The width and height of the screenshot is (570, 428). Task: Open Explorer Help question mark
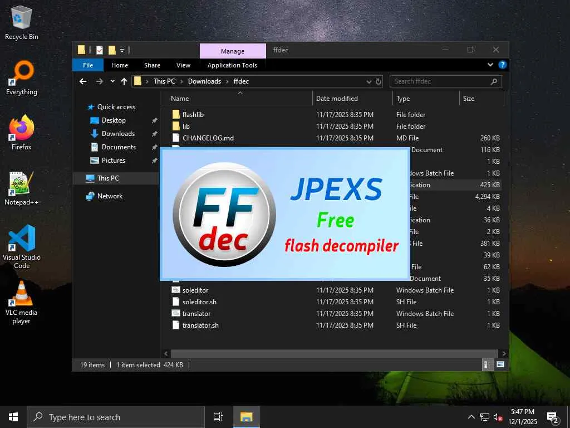coord(503,65)
